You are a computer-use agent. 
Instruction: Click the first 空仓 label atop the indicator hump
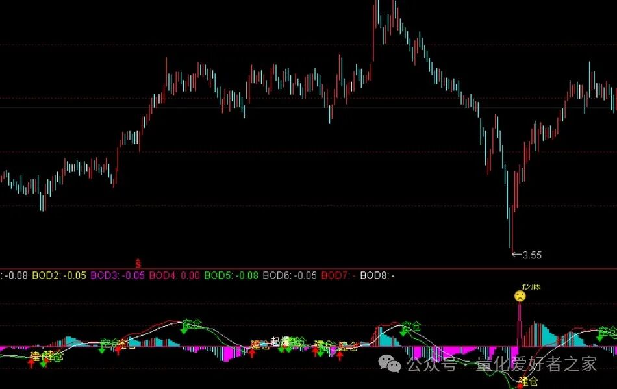pyautogui.click(x=192, y=324)
